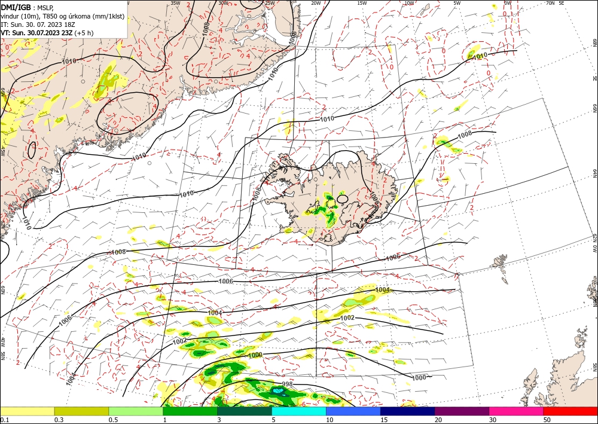Click the "10W" longitude label
The height and width of the screenshot is (424, 598).
pyautogui.click(x=409, y=3)
